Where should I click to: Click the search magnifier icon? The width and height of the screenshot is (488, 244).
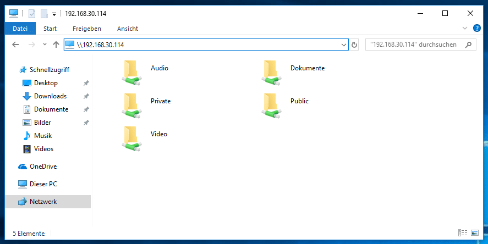469,45
